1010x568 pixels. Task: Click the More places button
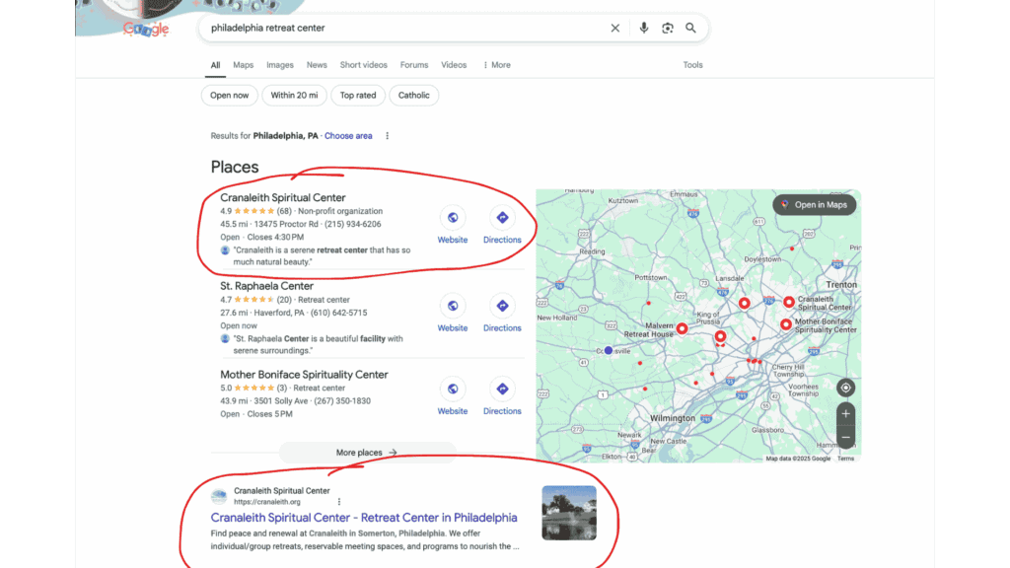(367, 453)
